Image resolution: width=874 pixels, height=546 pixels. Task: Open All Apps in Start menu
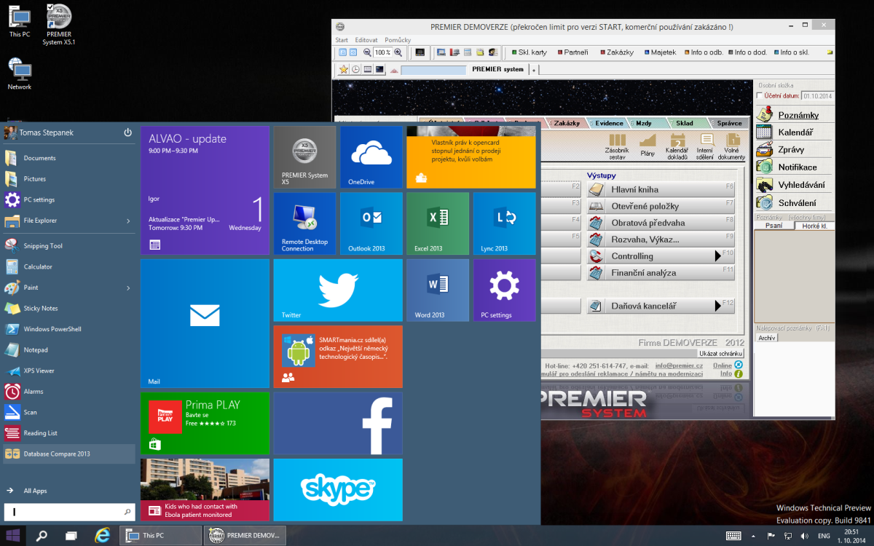coord(35,491)
